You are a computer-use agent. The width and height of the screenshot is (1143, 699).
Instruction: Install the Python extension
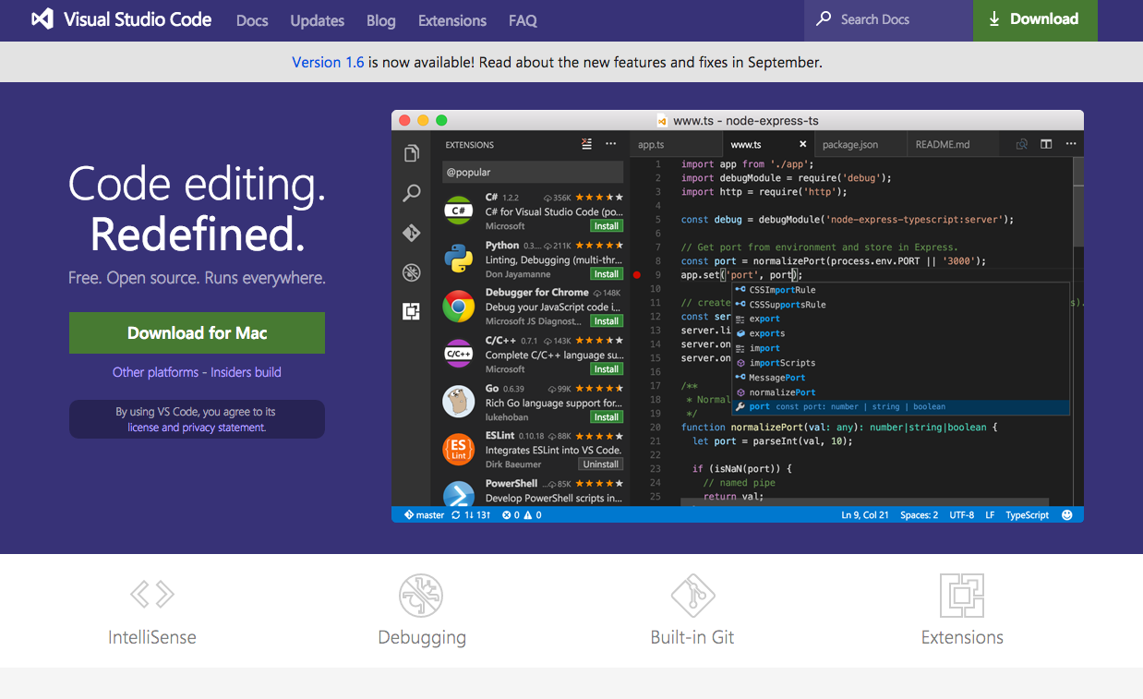(607, 274)
